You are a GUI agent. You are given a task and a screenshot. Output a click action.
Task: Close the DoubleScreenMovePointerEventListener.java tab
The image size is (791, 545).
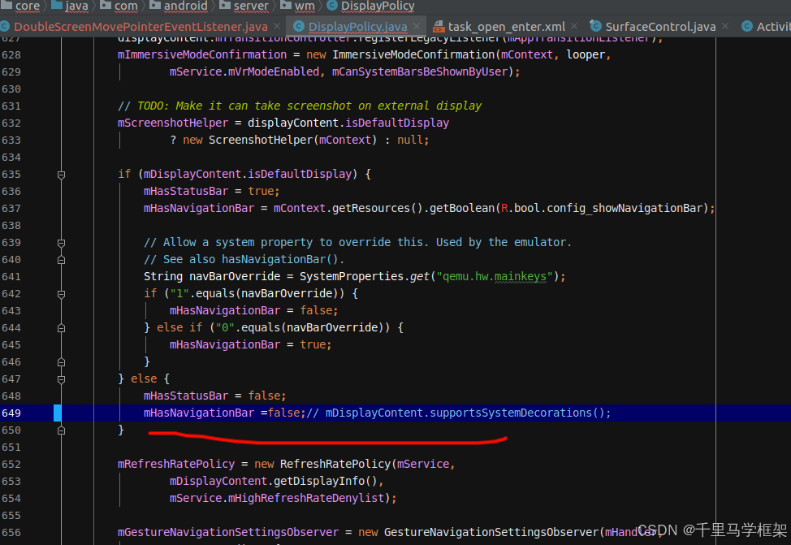[277, 26]
